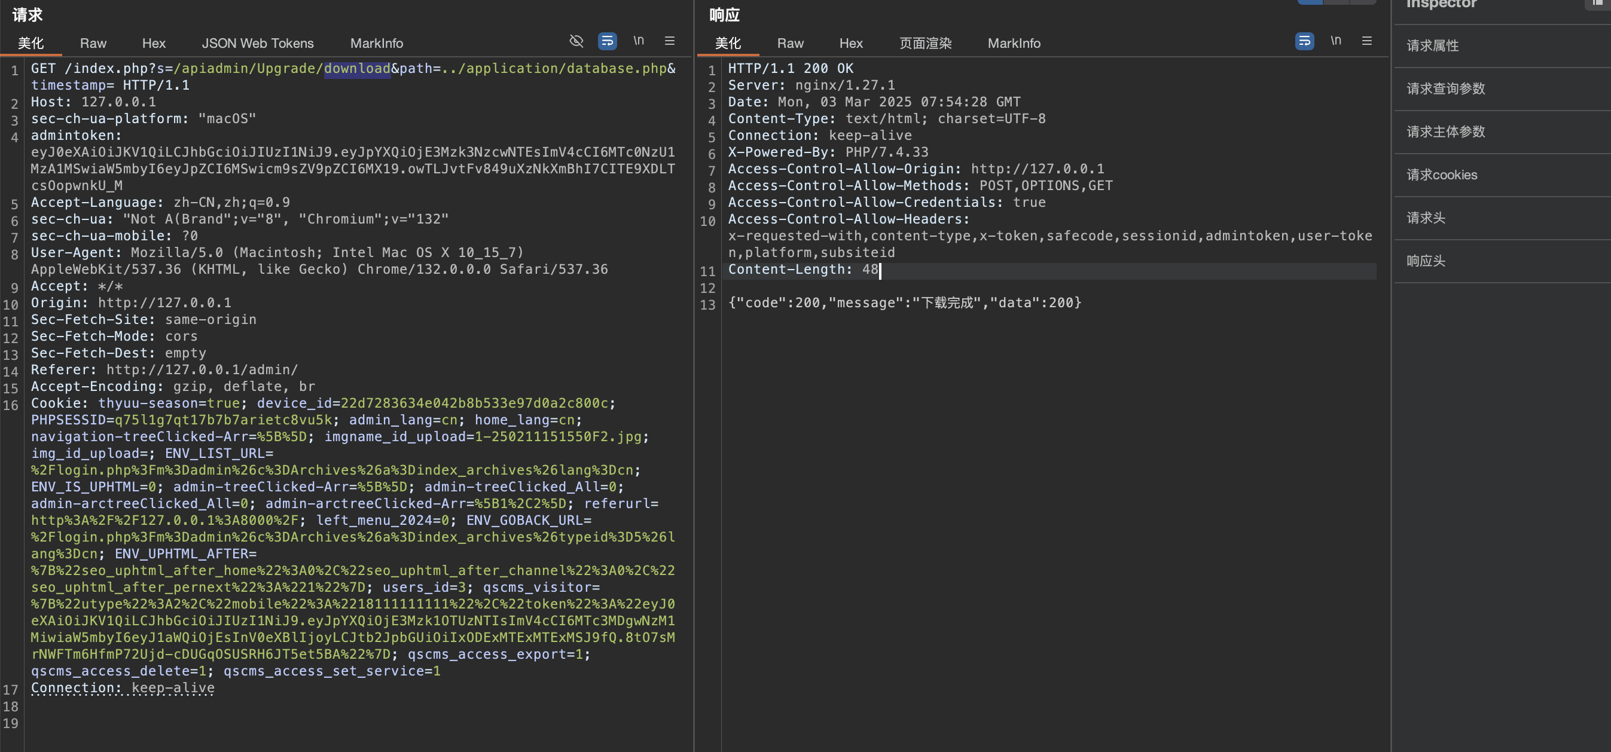
Task: Toggle word wrap icon in request panel
Action: click(606, 41)
